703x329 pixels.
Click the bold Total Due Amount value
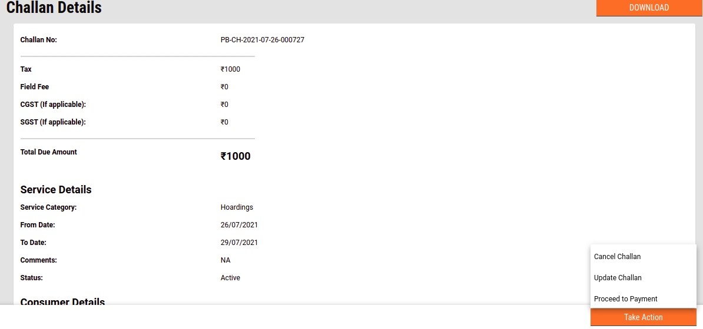(x=236, y=156)
